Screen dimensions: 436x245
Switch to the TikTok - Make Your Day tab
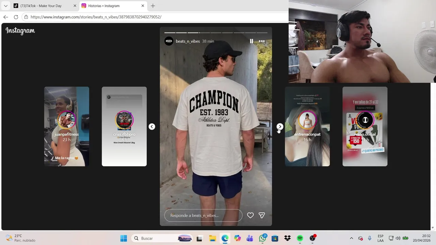coord(44,6)
